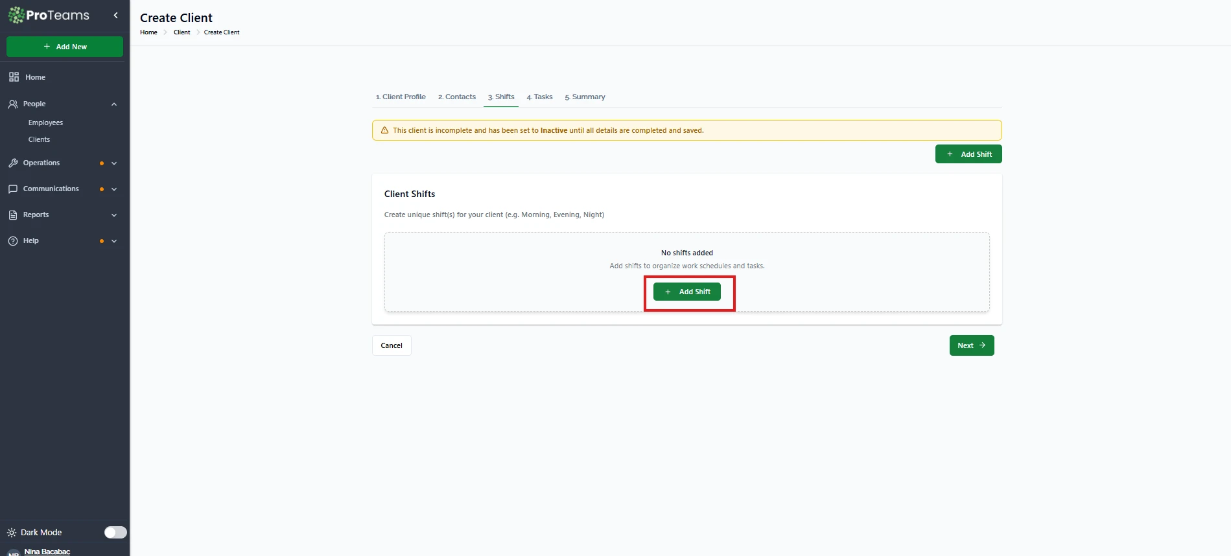Expand the Communications menu chevron
The image size is (1231, 556).
(x=114, y=189)
